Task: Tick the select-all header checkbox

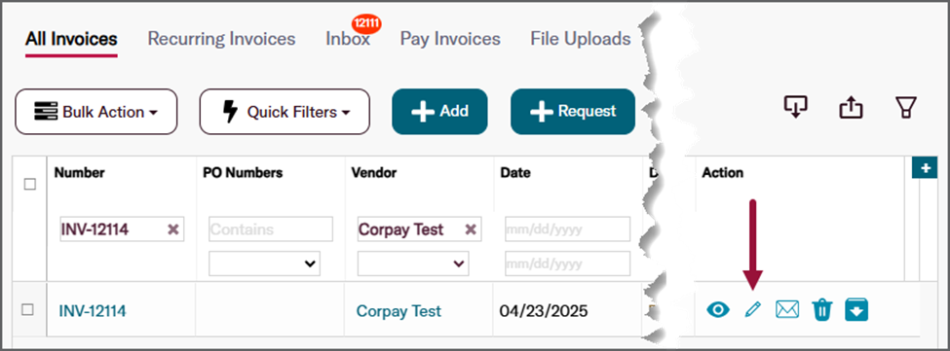Action: click(29, 185)
